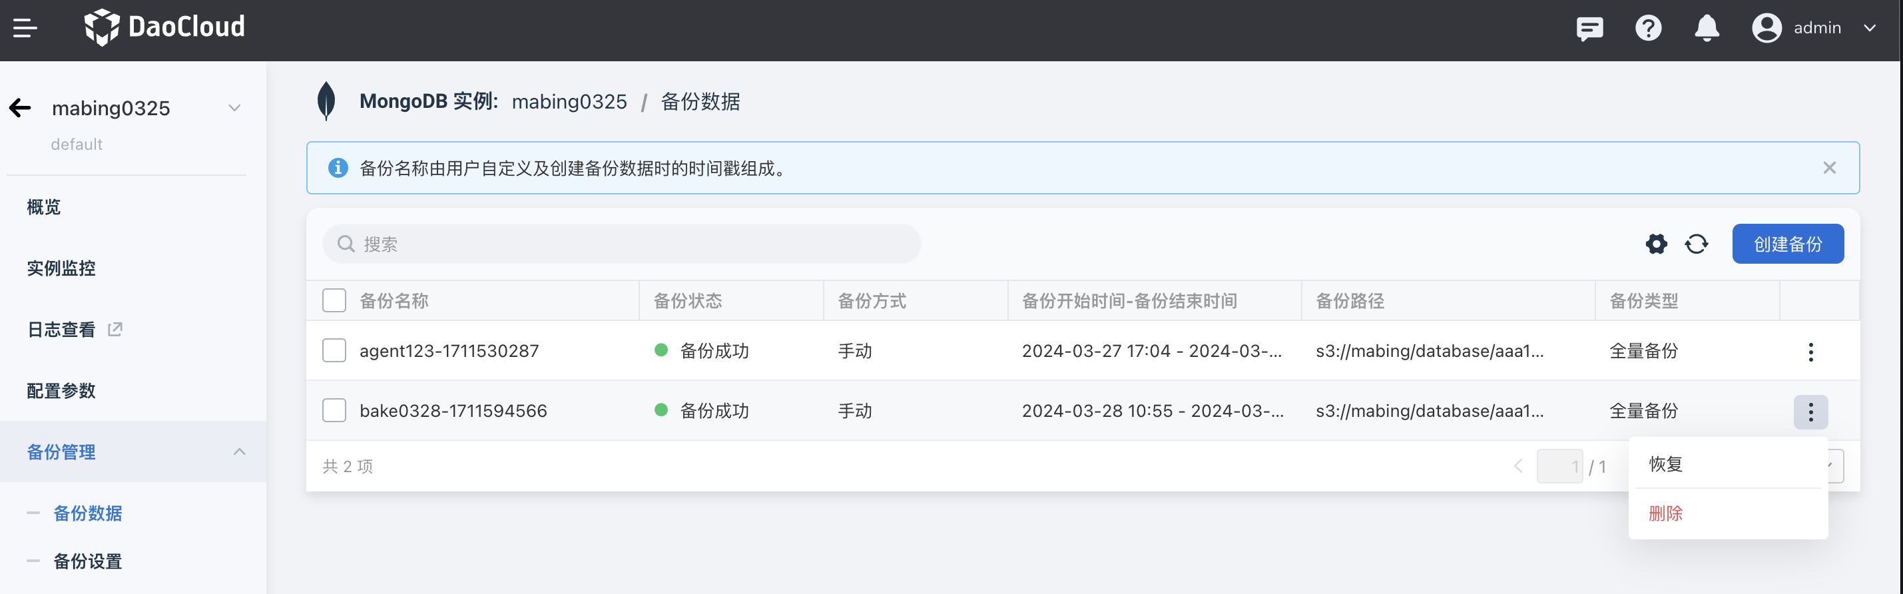The height and width of the screenshot is (594, 1903).
Task: Open the hamburger navigation menu
Action: 25,28
